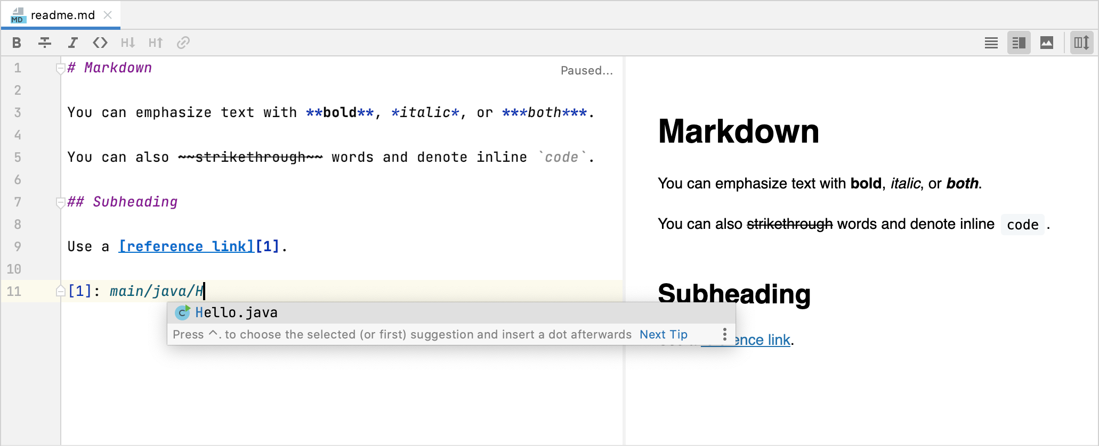This screenshot has width=1099, height=446.
Task: Apply strikethrough formatting
Action: tap(45, 43)
